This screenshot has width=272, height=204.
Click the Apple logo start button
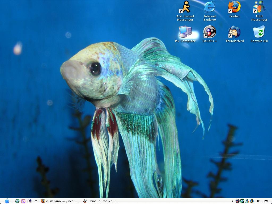7,201
